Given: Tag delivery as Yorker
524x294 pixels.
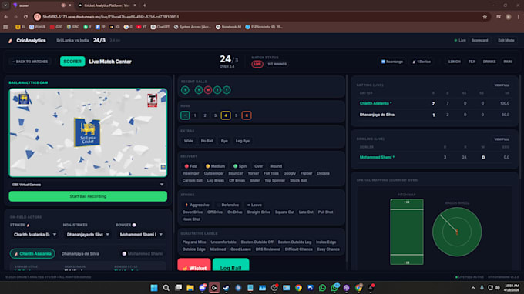Looking at the screenshot, I should [x=253, y=173].
